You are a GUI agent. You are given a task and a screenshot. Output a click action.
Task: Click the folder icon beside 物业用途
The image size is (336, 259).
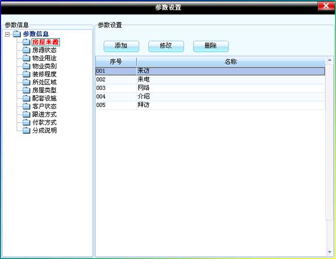click(26, 58)
